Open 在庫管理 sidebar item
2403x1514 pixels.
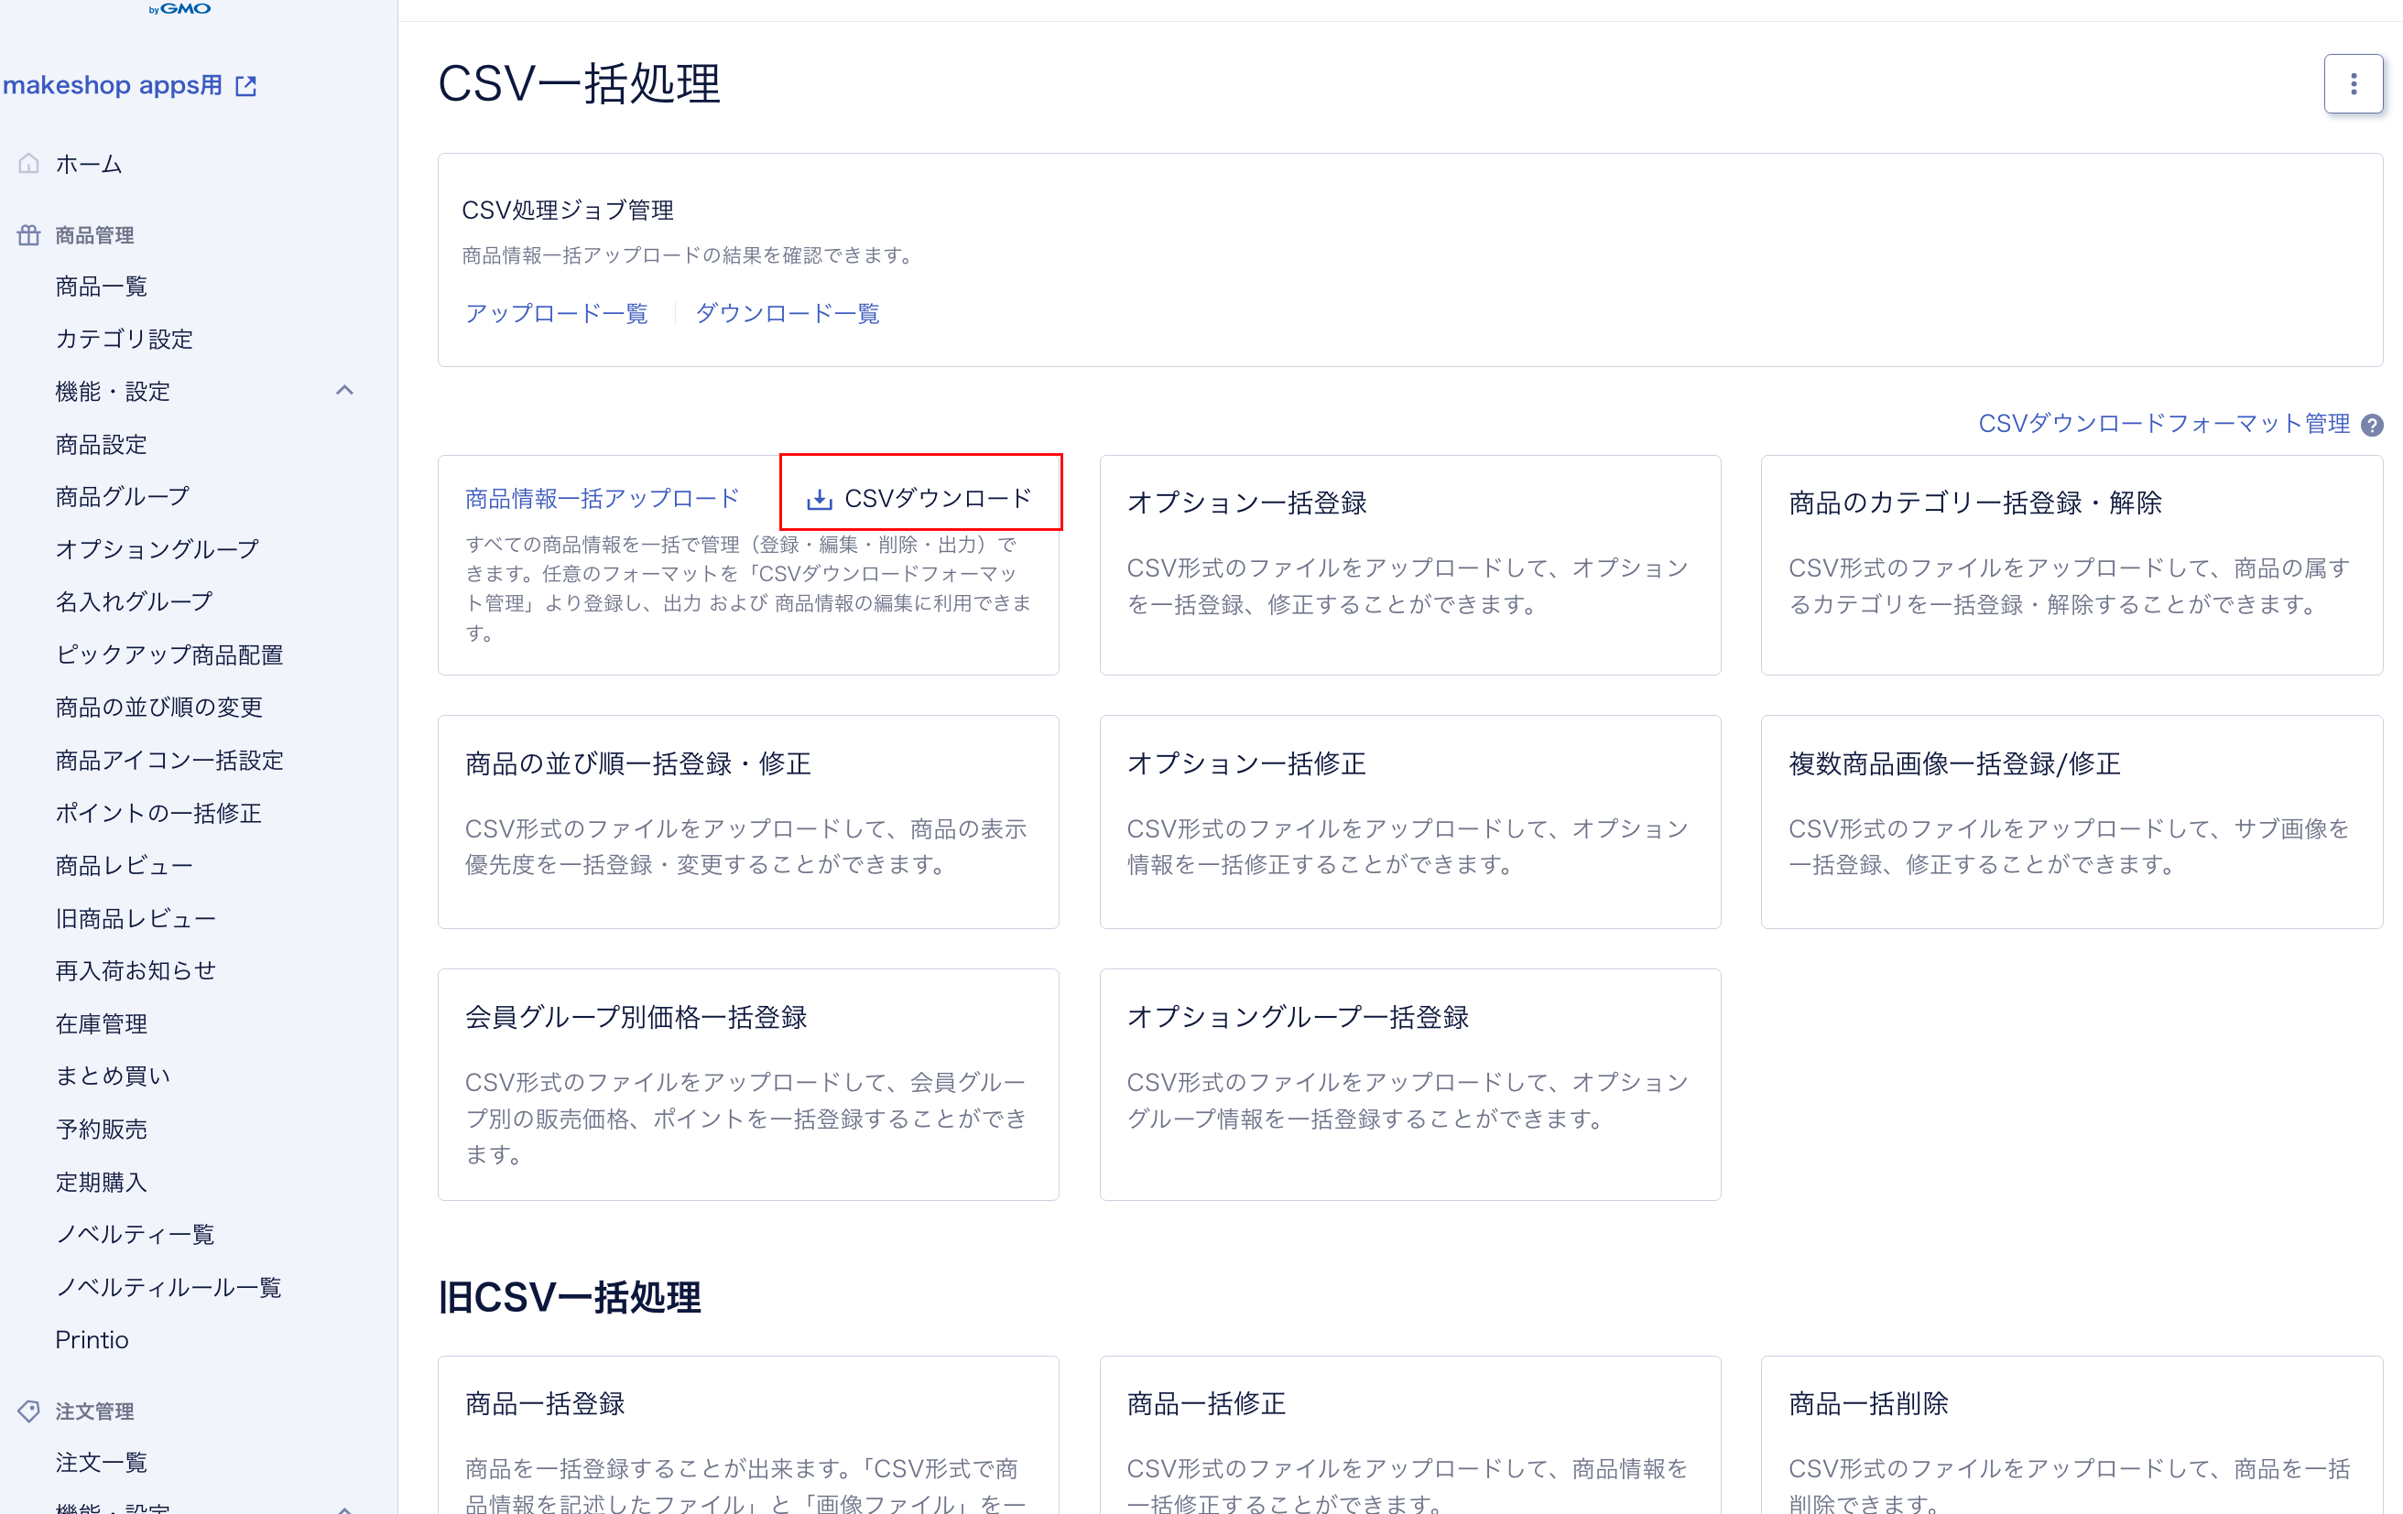tap(101, 1023)
